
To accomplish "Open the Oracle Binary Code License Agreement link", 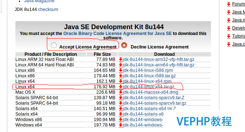I will (x=118, y=34).
